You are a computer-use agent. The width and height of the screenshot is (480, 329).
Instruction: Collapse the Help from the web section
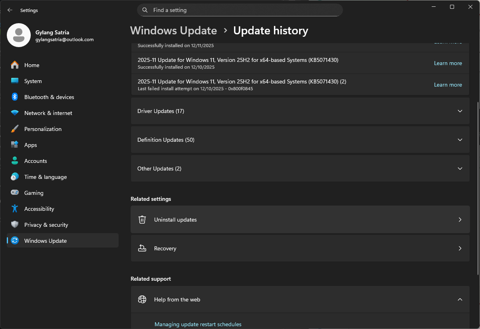tap(460, 299)
